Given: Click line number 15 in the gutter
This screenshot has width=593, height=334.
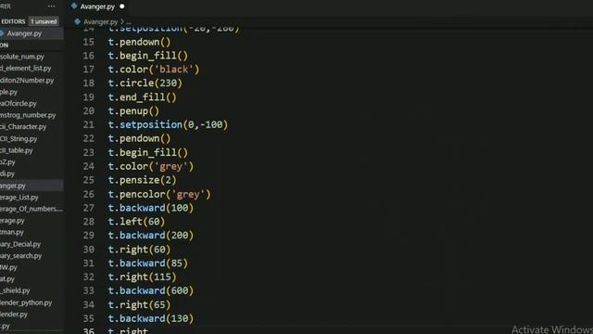Looking at the screenshot, I should click(x=89, y=42).
